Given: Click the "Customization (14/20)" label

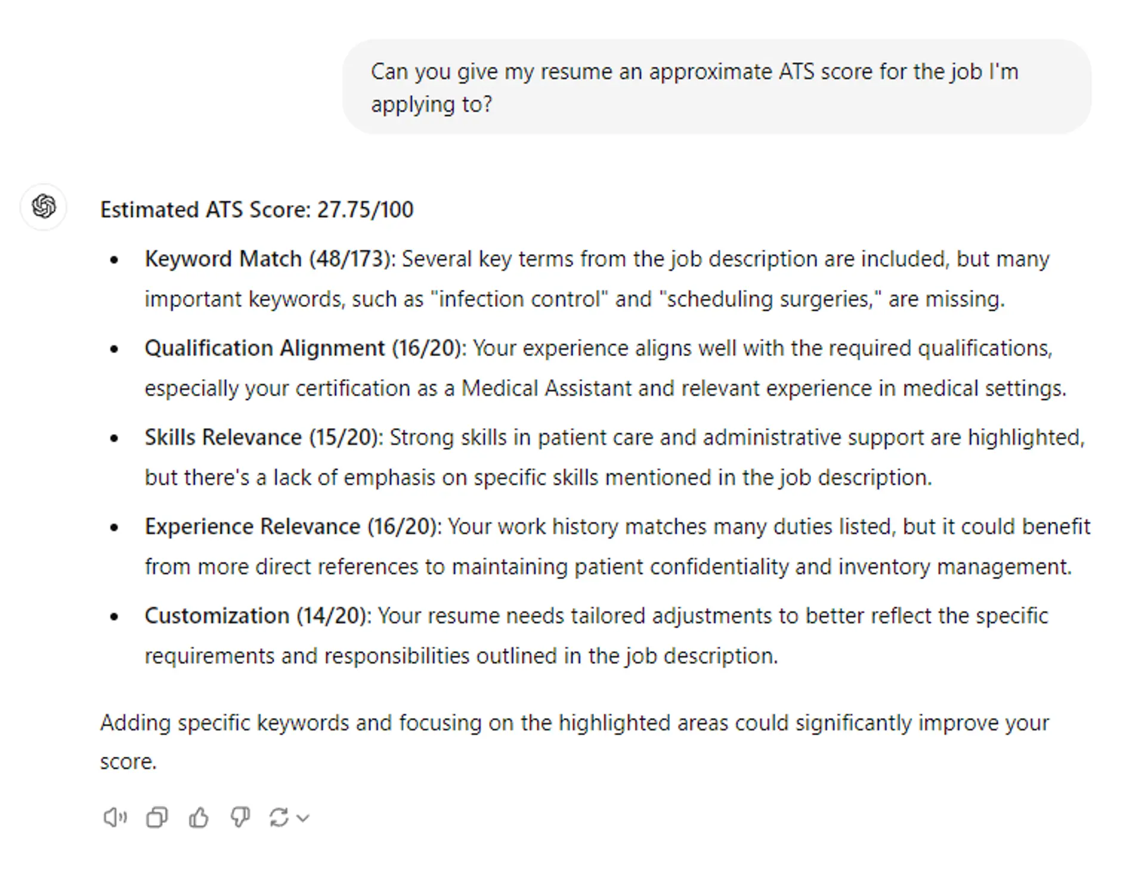Looking at the screenshot, I should click(255, 616).
